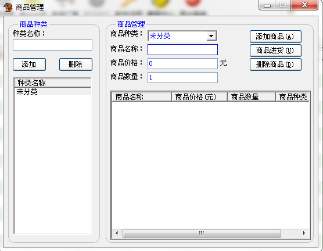323x251 pixels.
Task: Click 商品进货(U) button
Action: coord(275,51)
